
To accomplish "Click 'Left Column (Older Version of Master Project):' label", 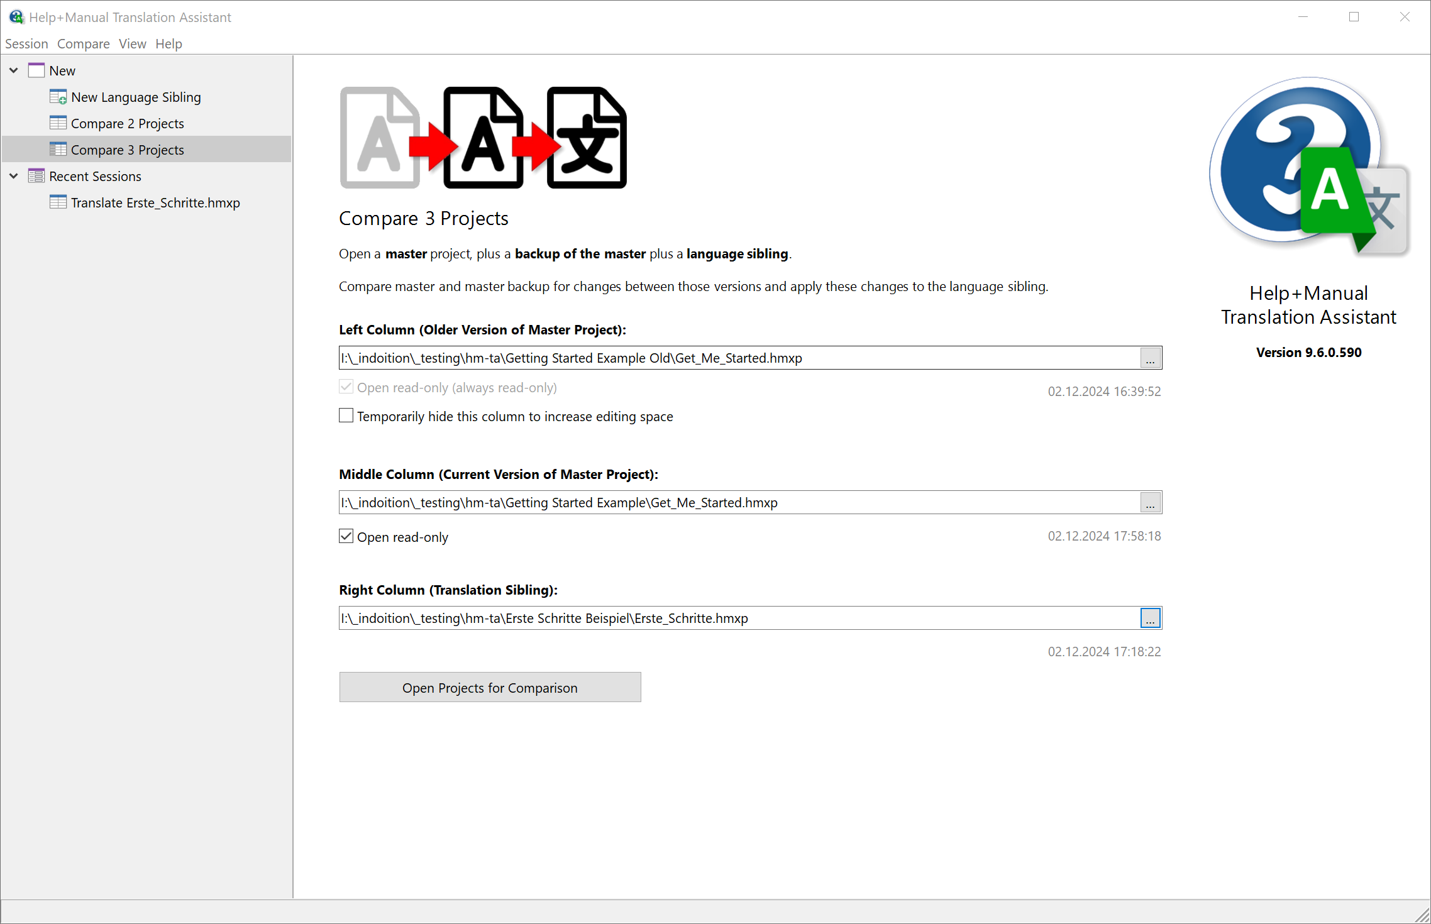I will pyautogui.click(x=482, y=330).
